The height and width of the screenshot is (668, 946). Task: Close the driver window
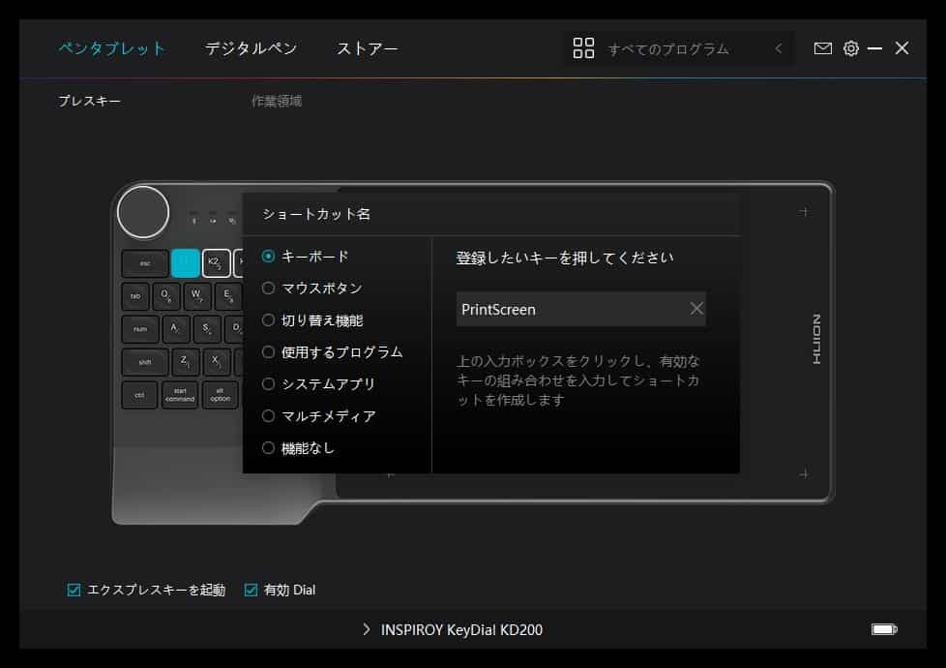[902, 48]
